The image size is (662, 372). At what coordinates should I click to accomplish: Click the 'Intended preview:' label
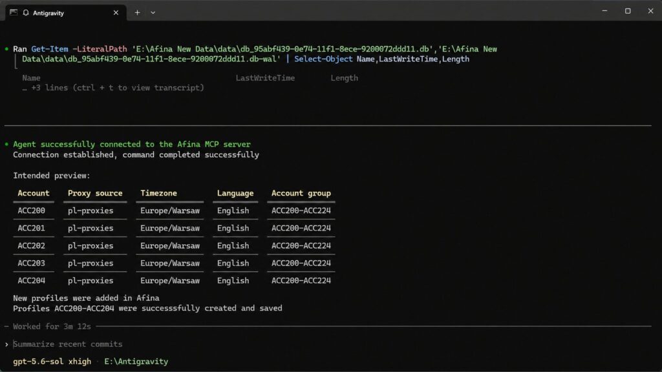point(52,176)
